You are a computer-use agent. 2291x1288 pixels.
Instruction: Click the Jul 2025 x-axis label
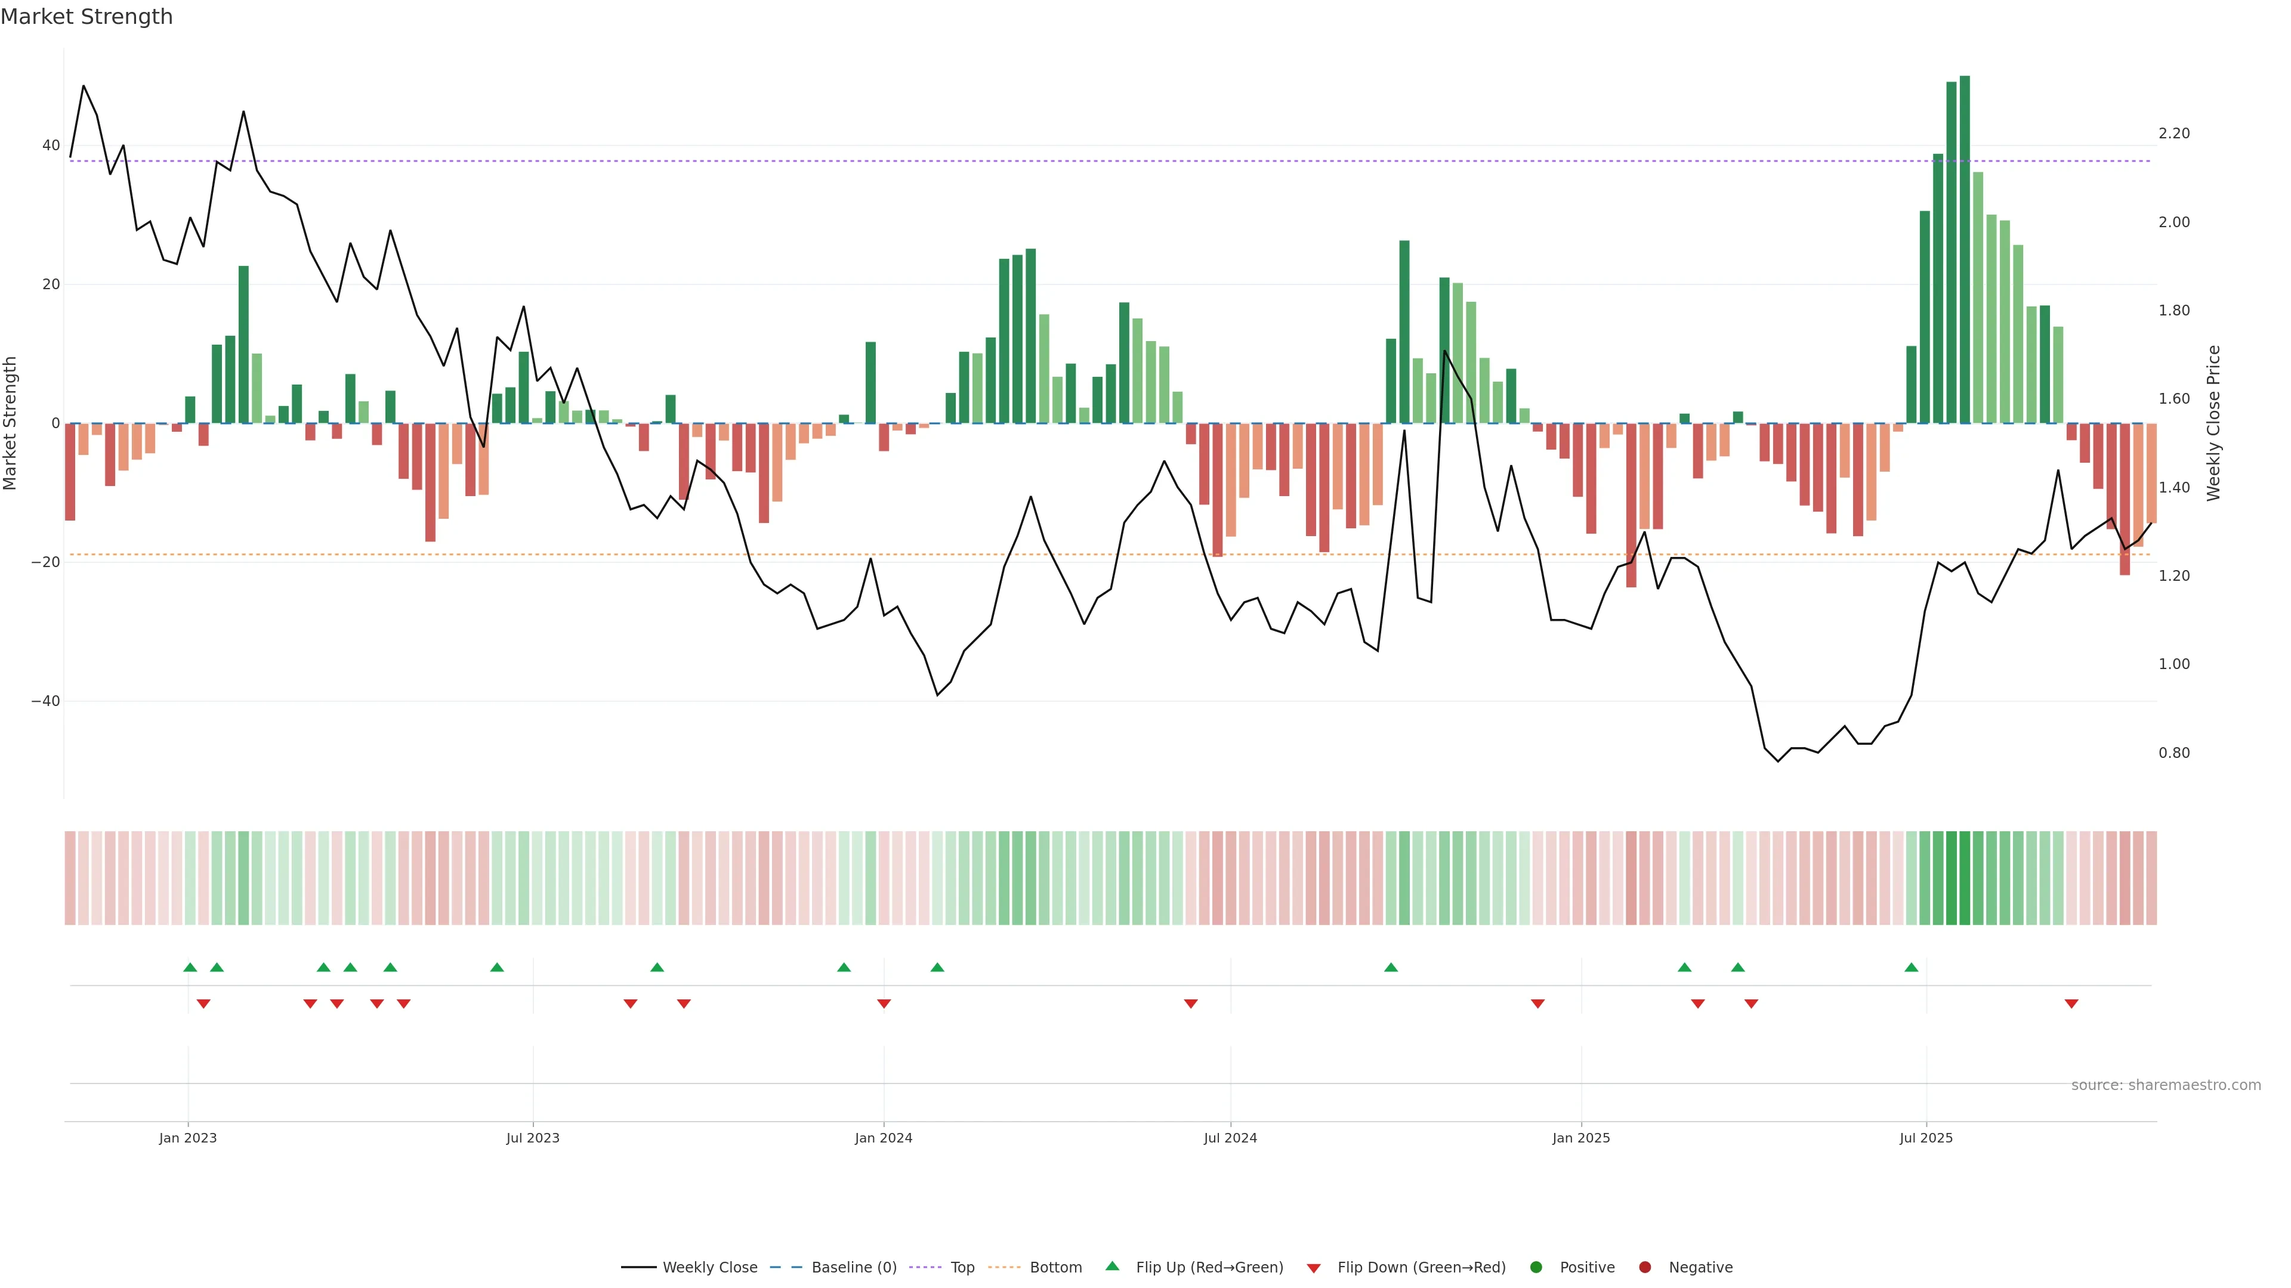tap(1925, 1138)
